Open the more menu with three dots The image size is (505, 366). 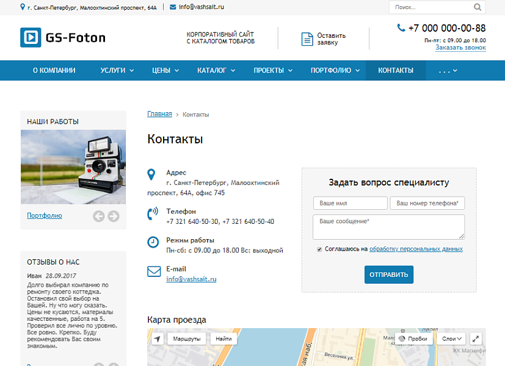(448, 71)
